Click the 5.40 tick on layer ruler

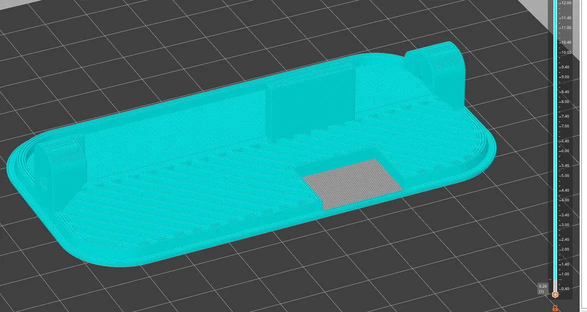565,166
